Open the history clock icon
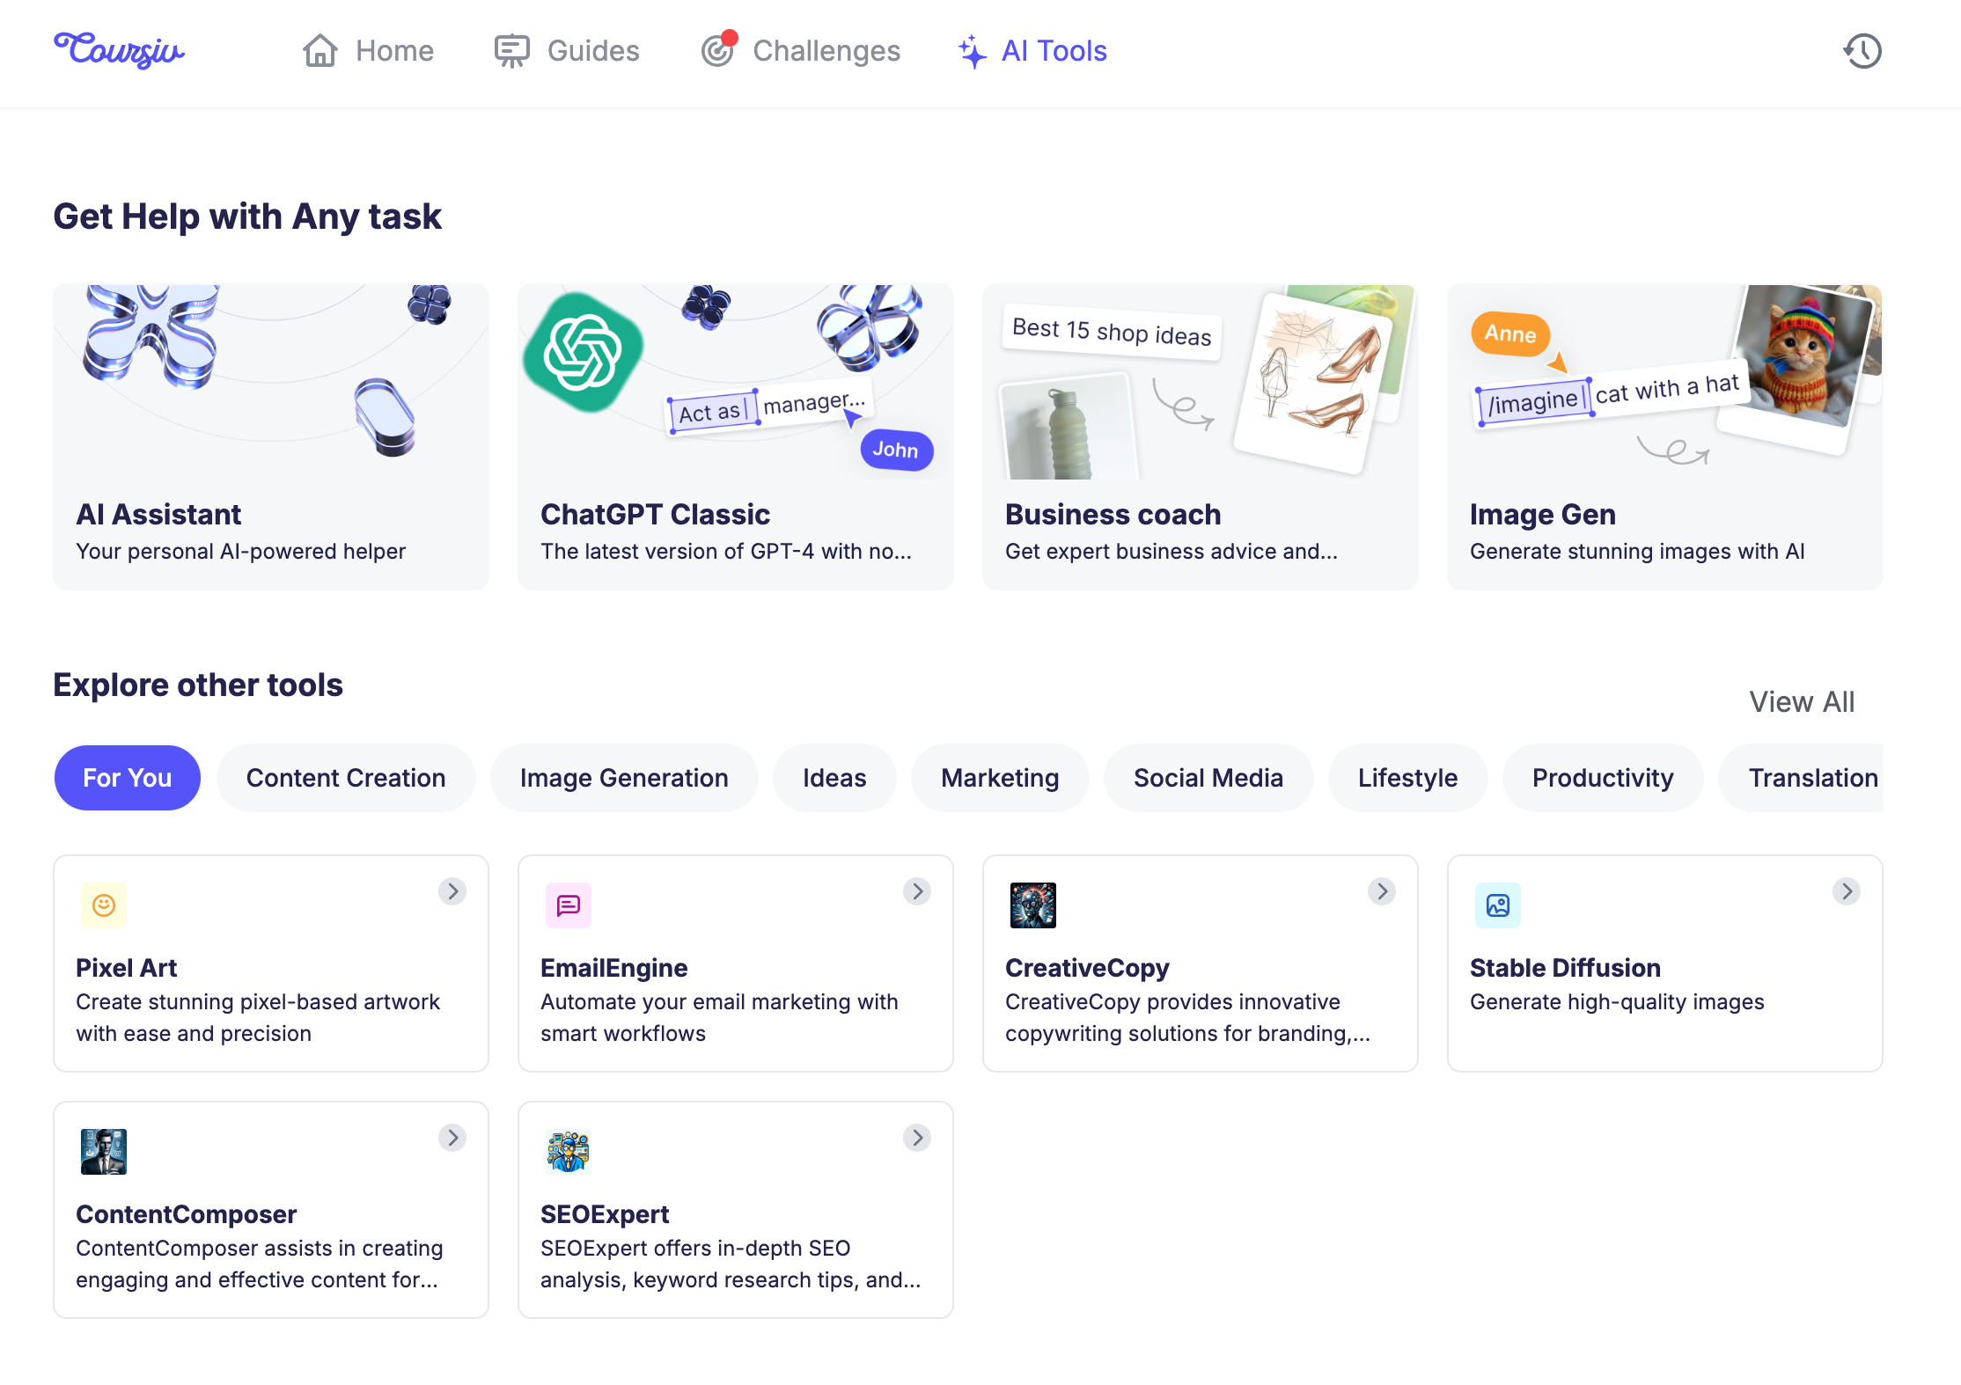This screenshot has width=1961, height=1385. [1862, 51]
